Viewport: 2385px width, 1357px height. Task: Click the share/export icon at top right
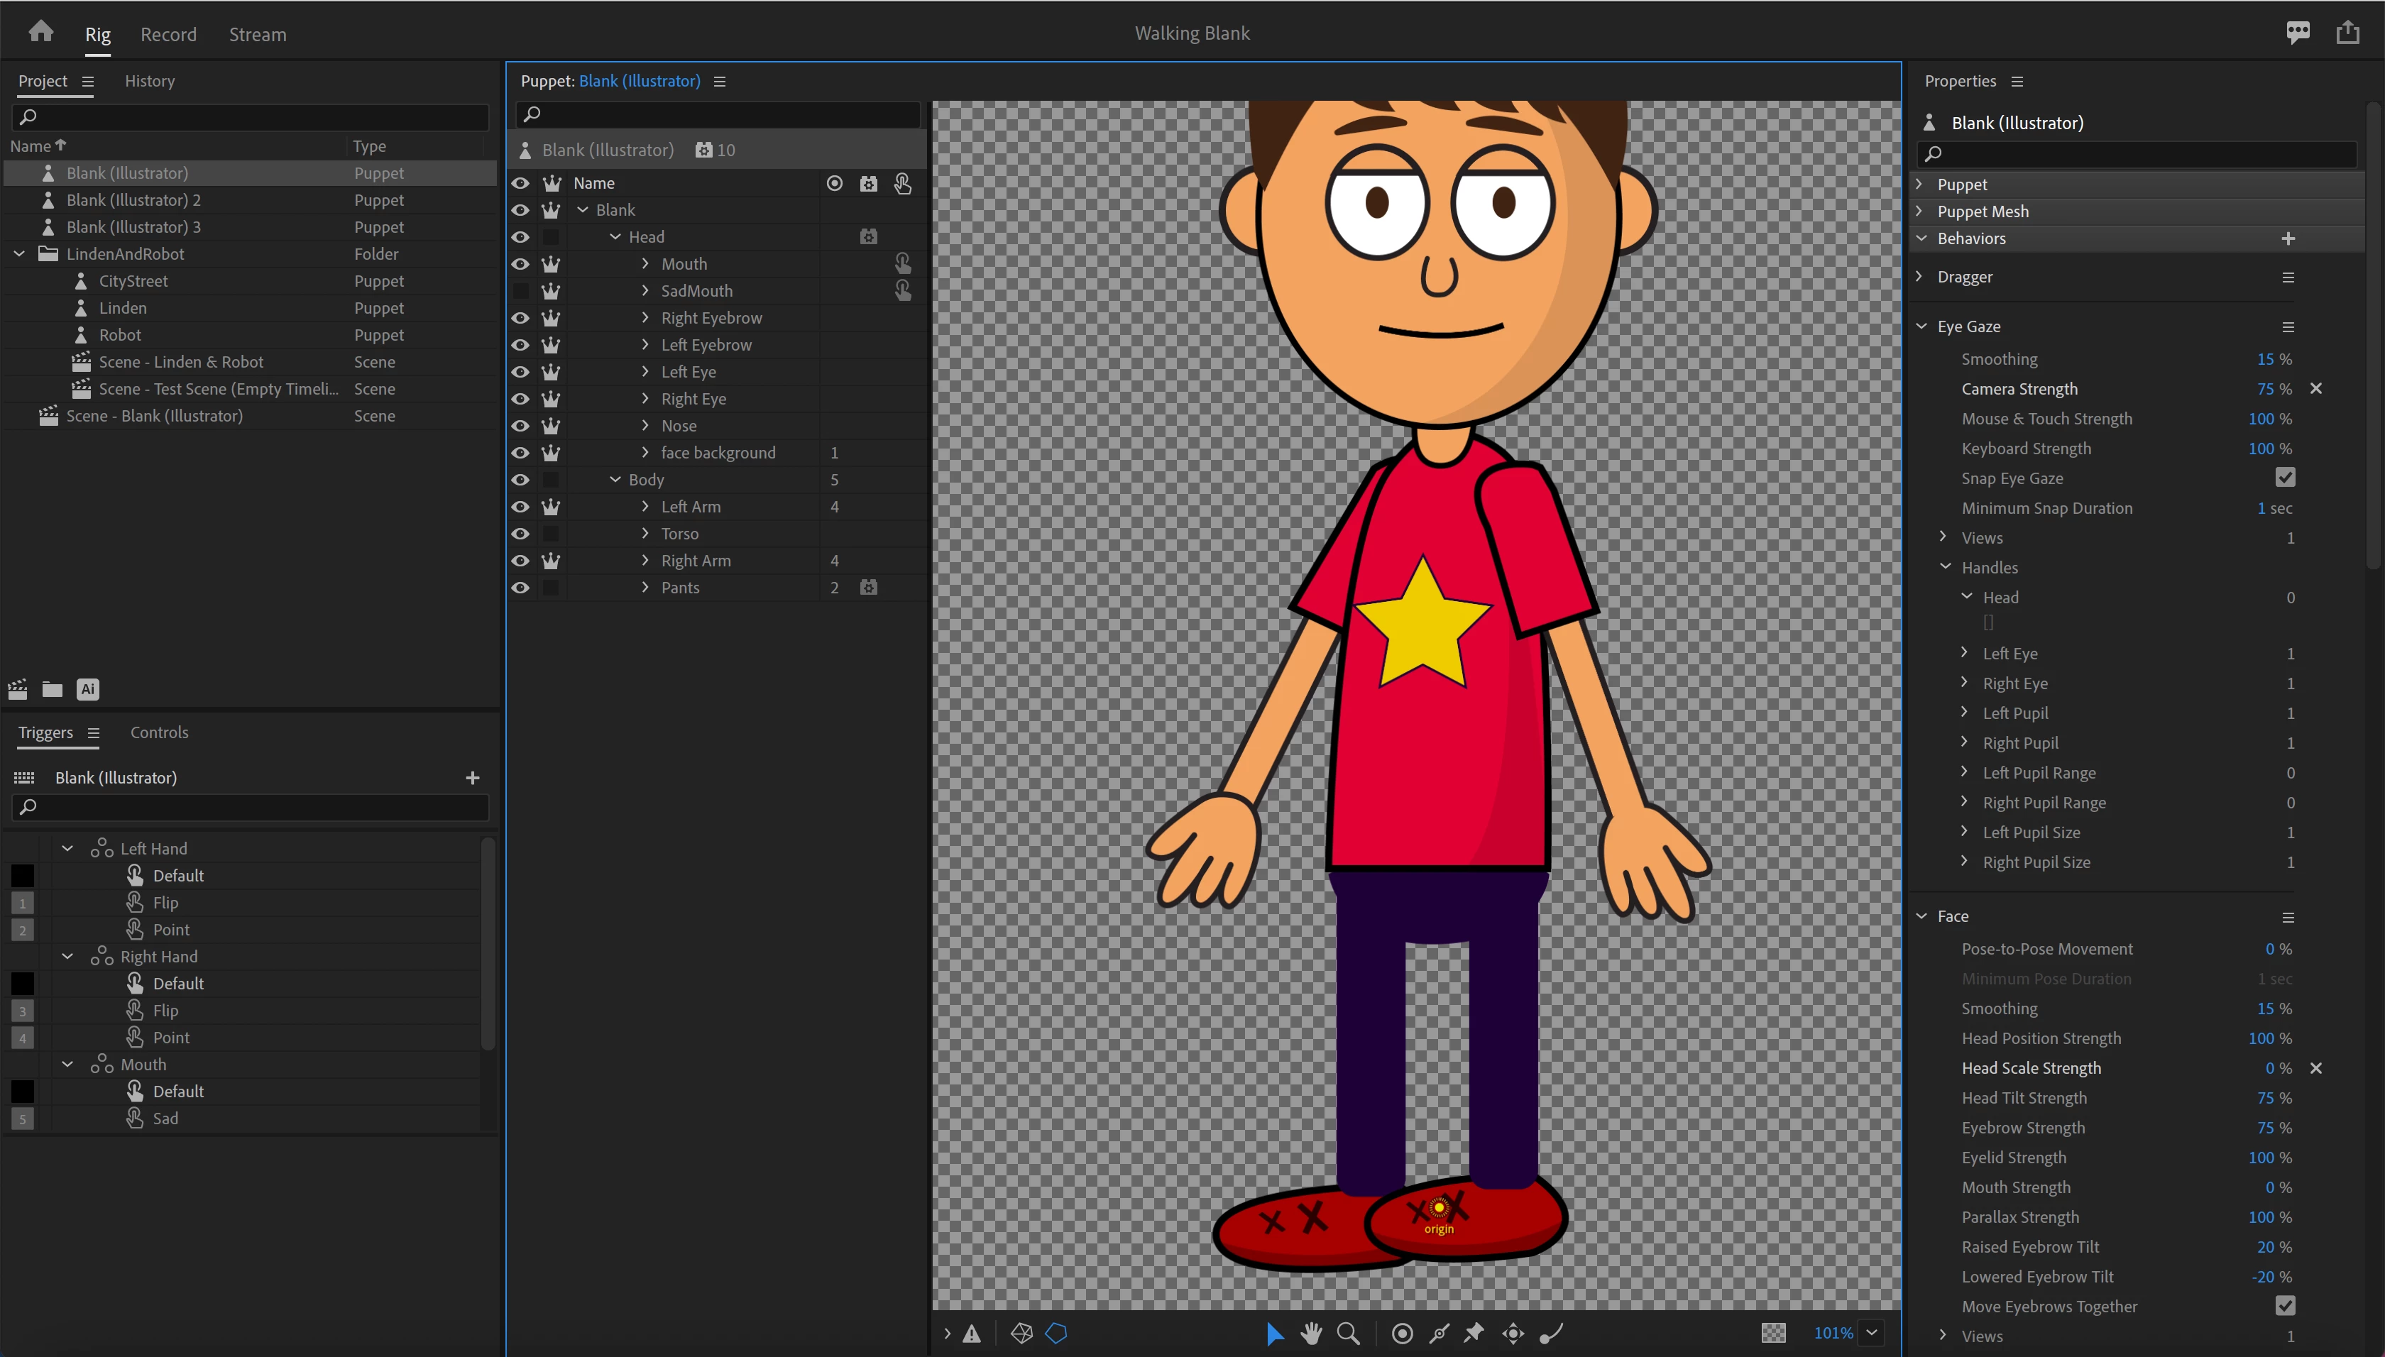coord(2347,33)
